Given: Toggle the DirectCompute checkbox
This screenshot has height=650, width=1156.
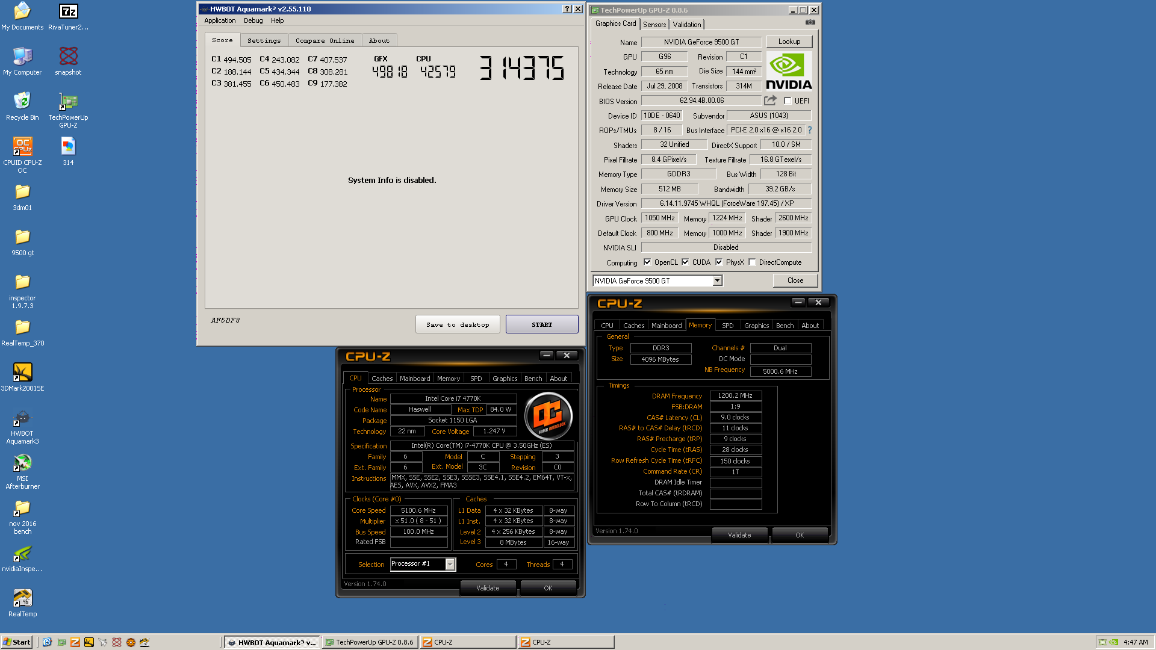Looking at the screenshot, I should point(752,262).
